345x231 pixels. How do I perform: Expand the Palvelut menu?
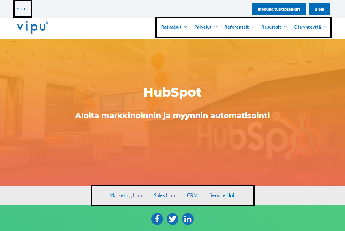(206, 27)
